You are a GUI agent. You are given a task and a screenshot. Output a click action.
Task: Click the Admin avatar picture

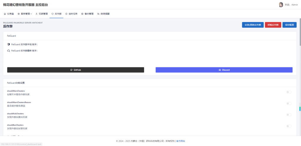coord(281,5)
